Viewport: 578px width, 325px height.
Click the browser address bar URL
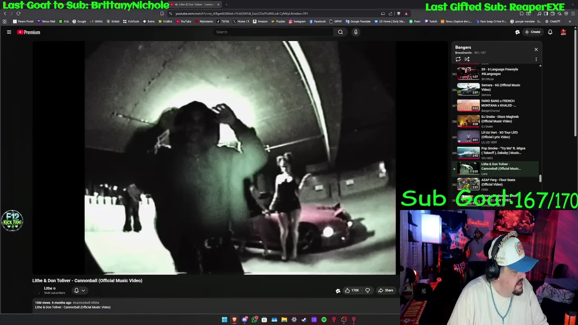[242, 14]
